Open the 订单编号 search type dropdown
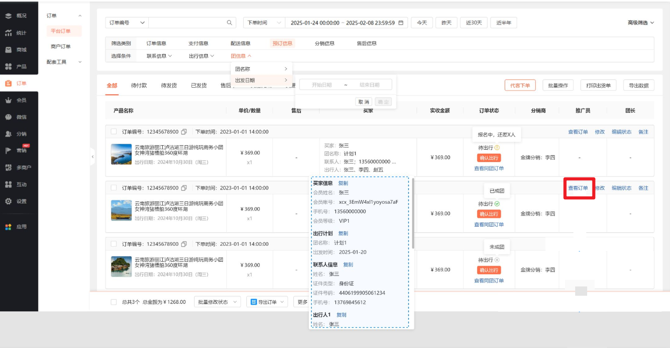Viewport: 670px width, 348px height. click(127, 23)
